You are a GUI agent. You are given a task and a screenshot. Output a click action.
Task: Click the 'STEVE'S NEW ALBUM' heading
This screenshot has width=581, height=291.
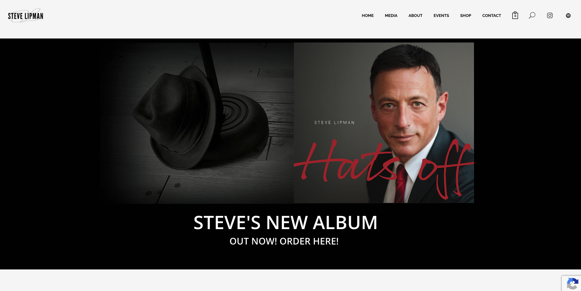coord(285,222)
